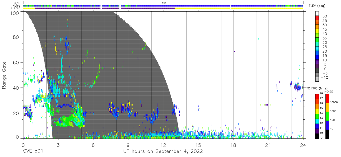Click the TX frequency legend label 14
This screenshot has width=341, height=157.
[x=322, y=113]
